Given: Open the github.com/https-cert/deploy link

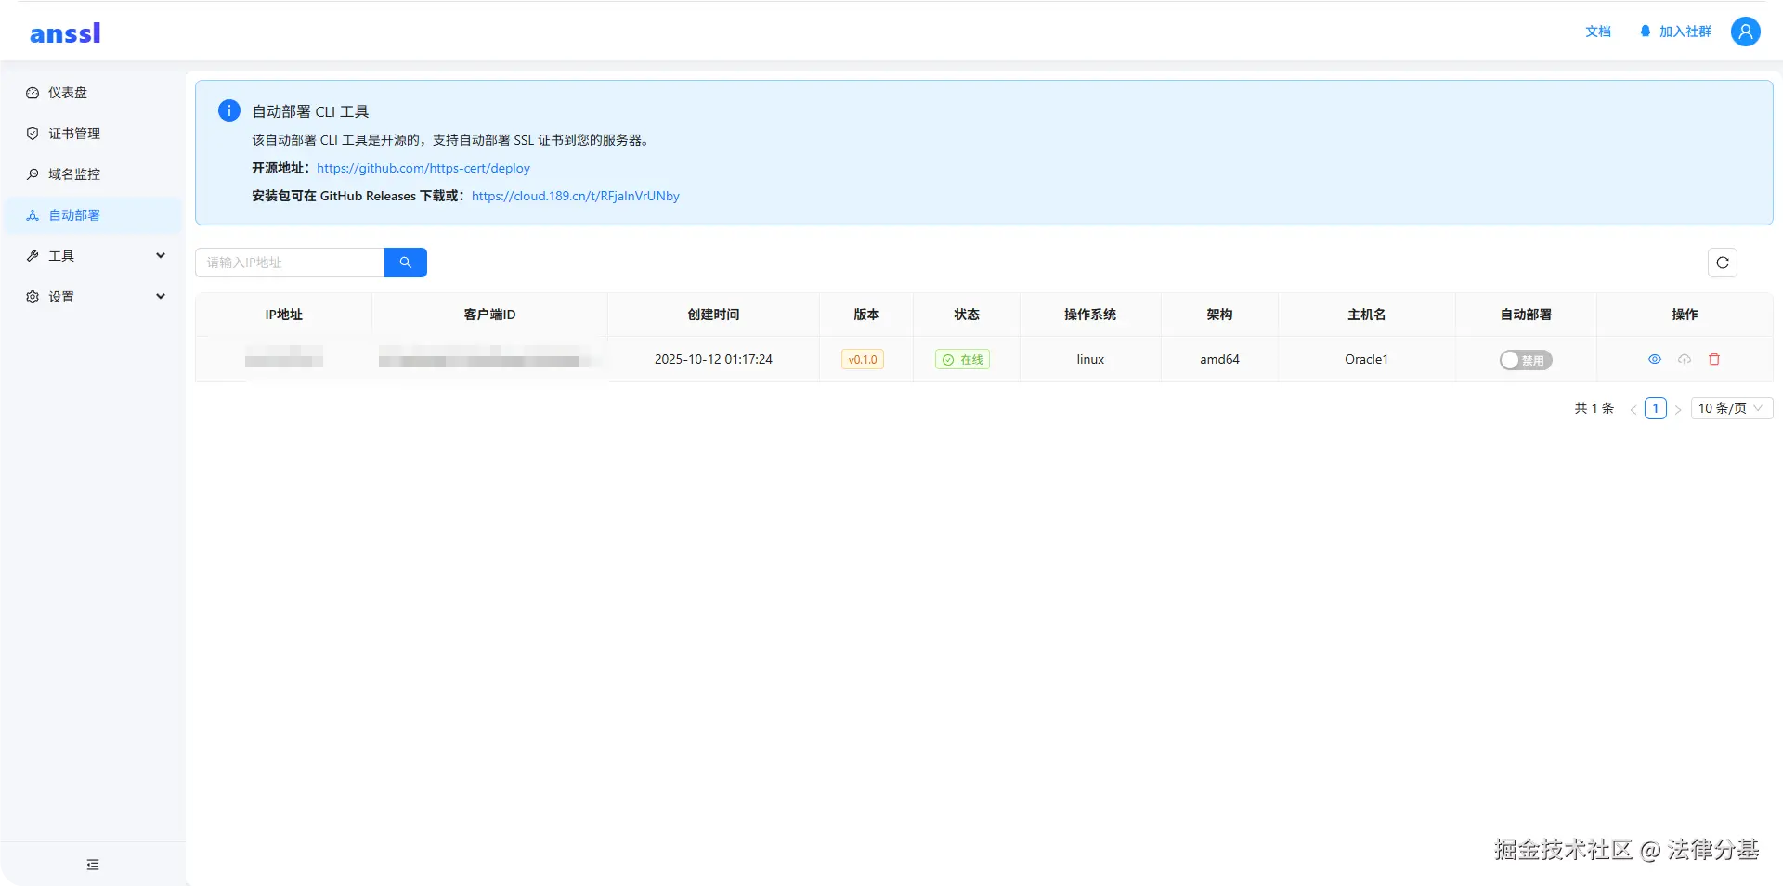Looking at the screenshot, I should click(423, 168).
